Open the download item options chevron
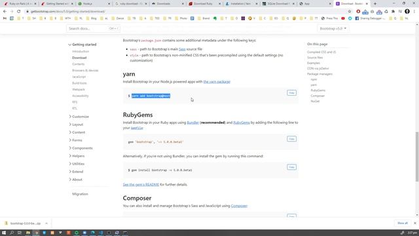The height and width of the screenshot is (236, 419). [x=46, y=223]
